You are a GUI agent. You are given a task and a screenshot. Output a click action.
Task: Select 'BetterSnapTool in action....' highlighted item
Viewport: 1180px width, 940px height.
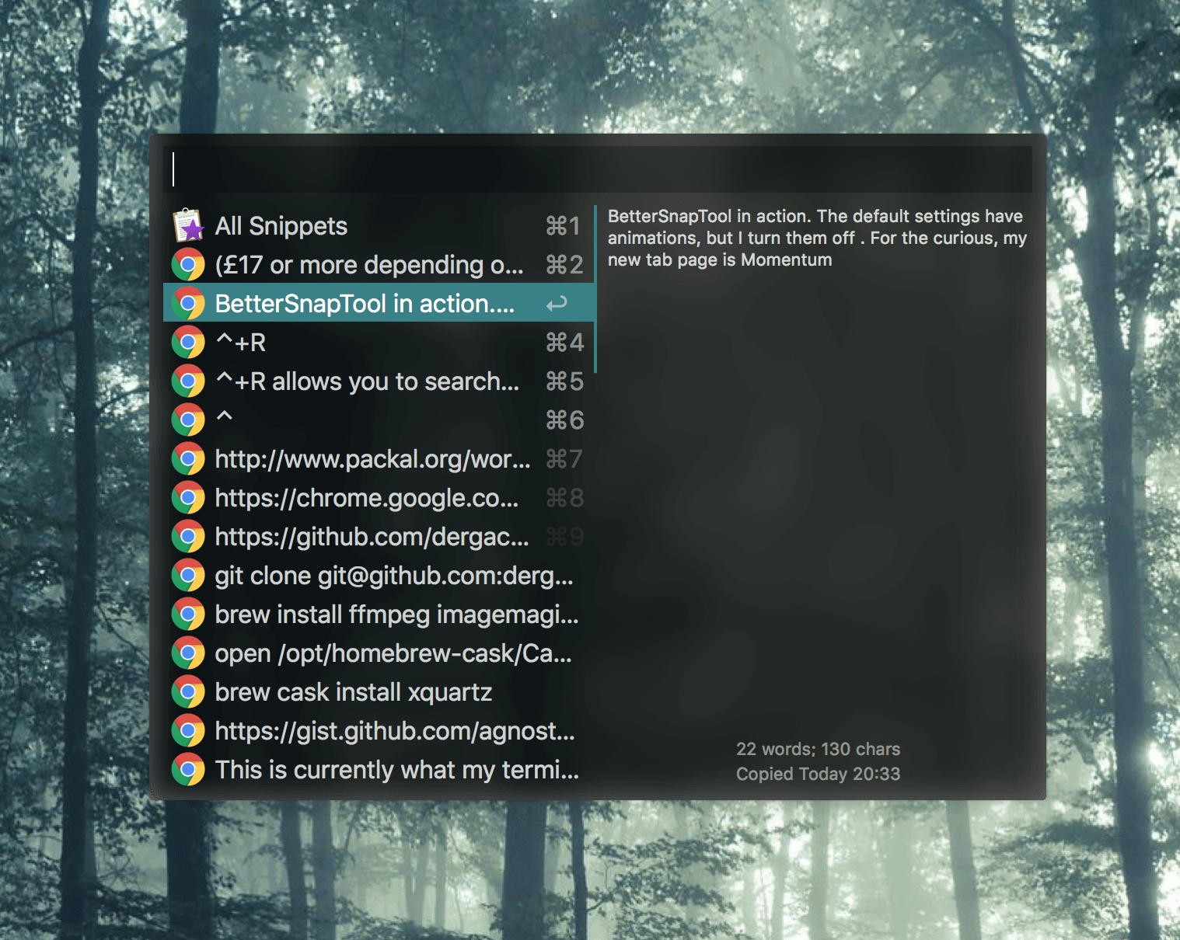(379, 303)
